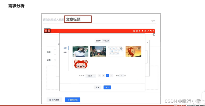Go to next page with right chevron
Image resolution: width=205 pixels, height=106 pixels.
tap(112, 76)
